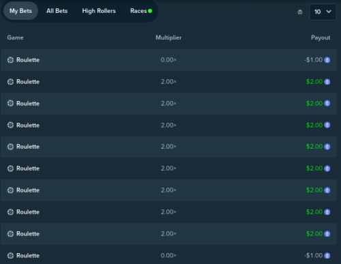Open the All Bets tab
The width and height of the screenshot is (341, 264).
57,11
